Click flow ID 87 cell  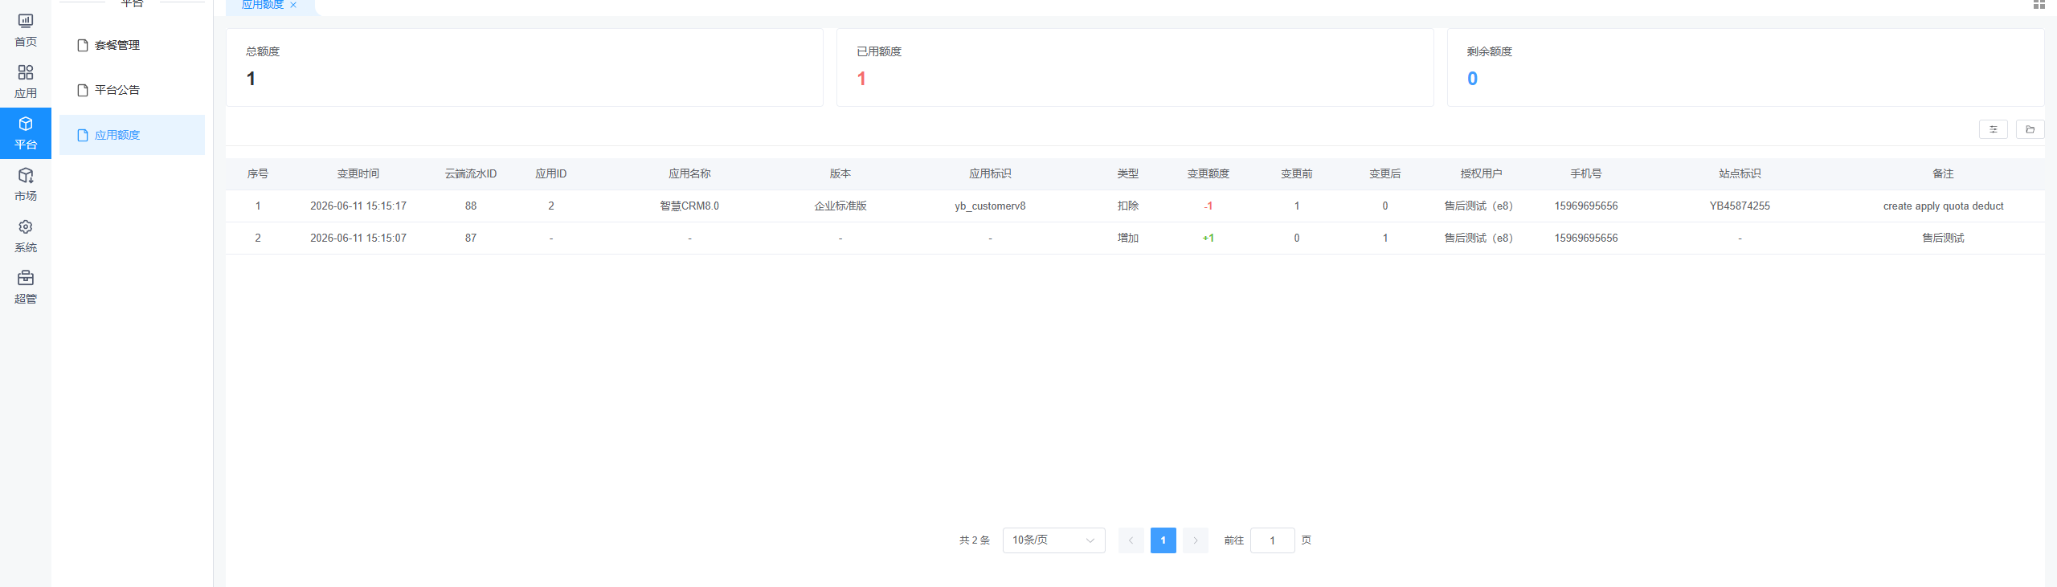click(471, 238)
